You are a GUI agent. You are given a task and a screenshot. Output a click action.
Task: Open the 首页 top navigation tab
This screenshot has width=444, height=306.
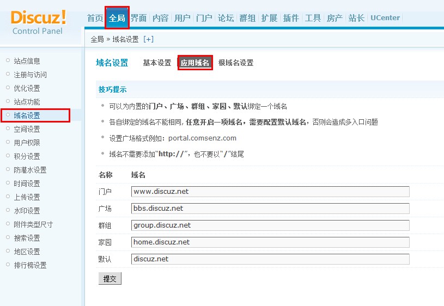coord(95,18)
